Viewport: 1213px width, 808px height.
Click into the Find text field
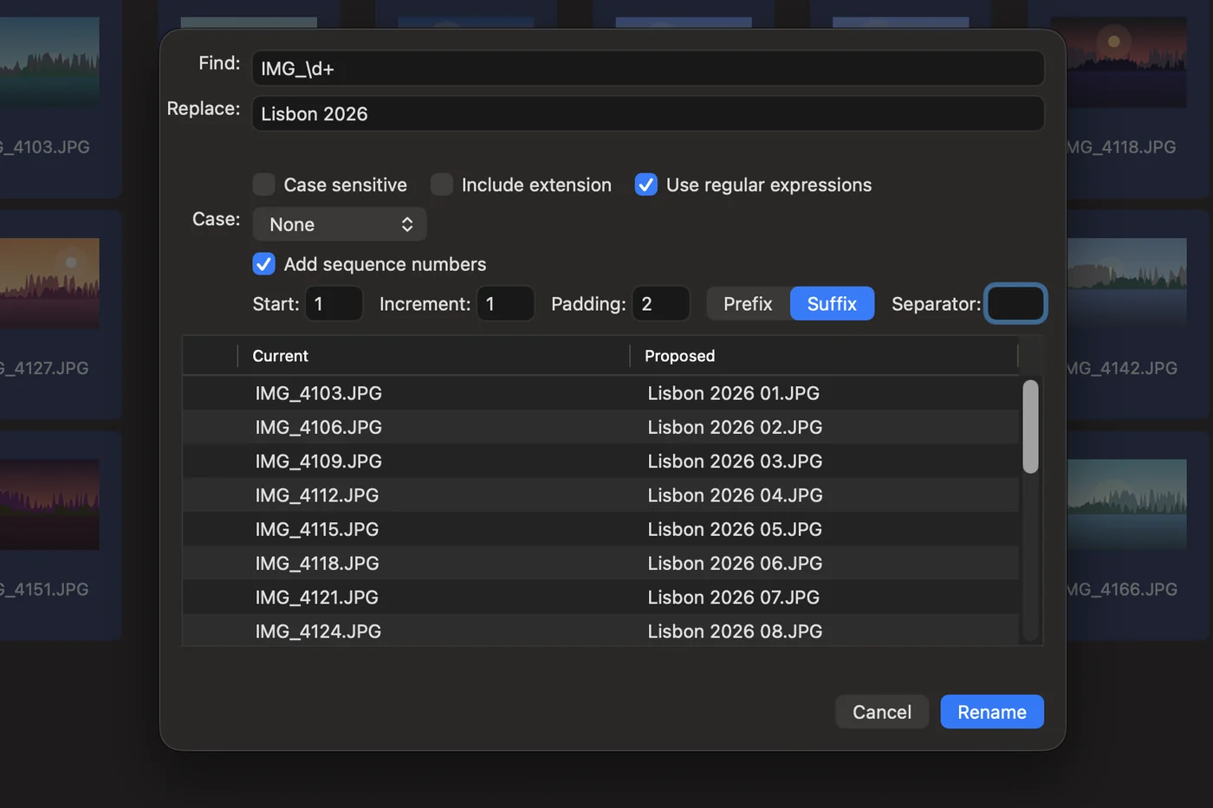[648, 68]
